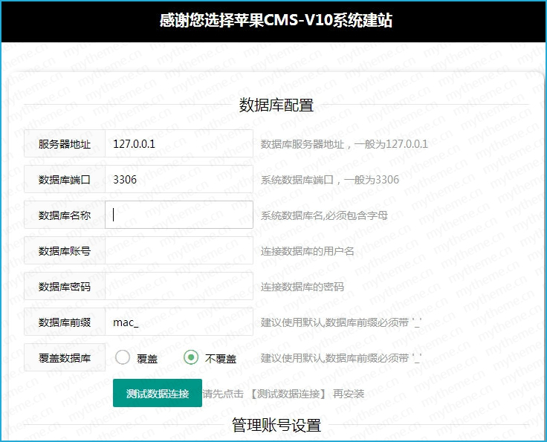Click title 感谢您选择苹果CMS-V10系统建站
Image resolution: width=547 pixels, height=442 pixels.
[276, 20]
